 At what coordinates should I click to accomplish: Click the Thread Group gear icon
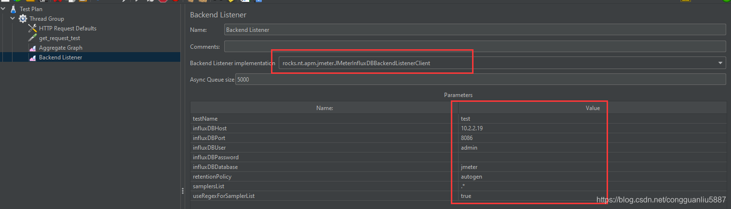pyautogui.click(x=23, y=19)
